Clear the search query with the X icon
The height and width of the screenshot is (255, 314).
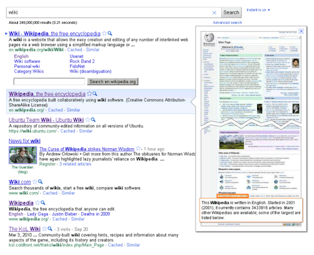[x=214, y=12]
